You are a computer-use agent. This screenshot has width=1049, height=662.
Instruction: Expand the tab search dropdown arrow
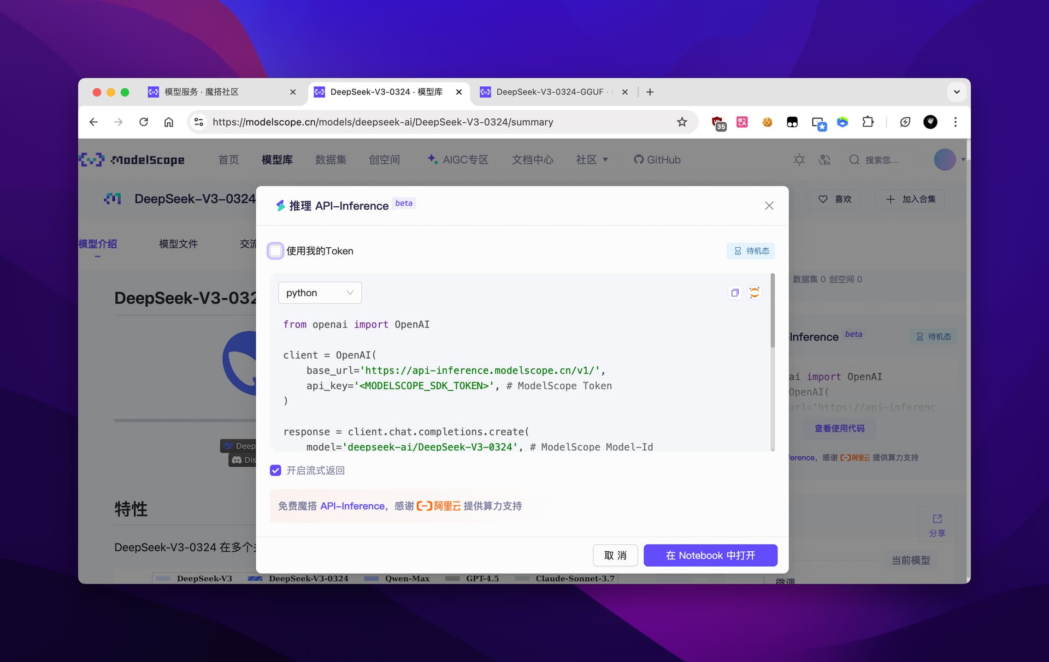pyautogui.click(x=957, y=92)
